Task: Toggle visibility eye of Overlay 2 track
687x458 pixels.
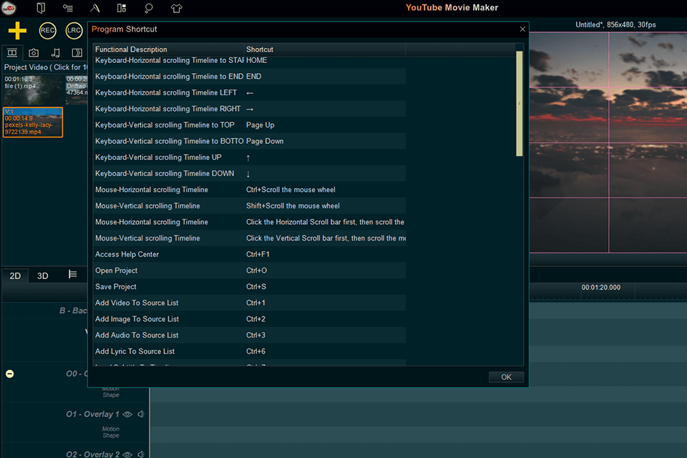Action: click(x=127, y=454)
